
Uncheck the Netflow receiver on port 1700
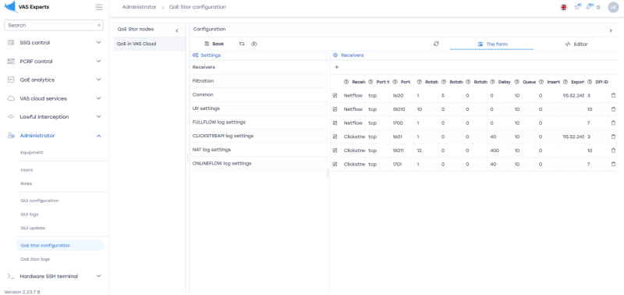(335, 123)
